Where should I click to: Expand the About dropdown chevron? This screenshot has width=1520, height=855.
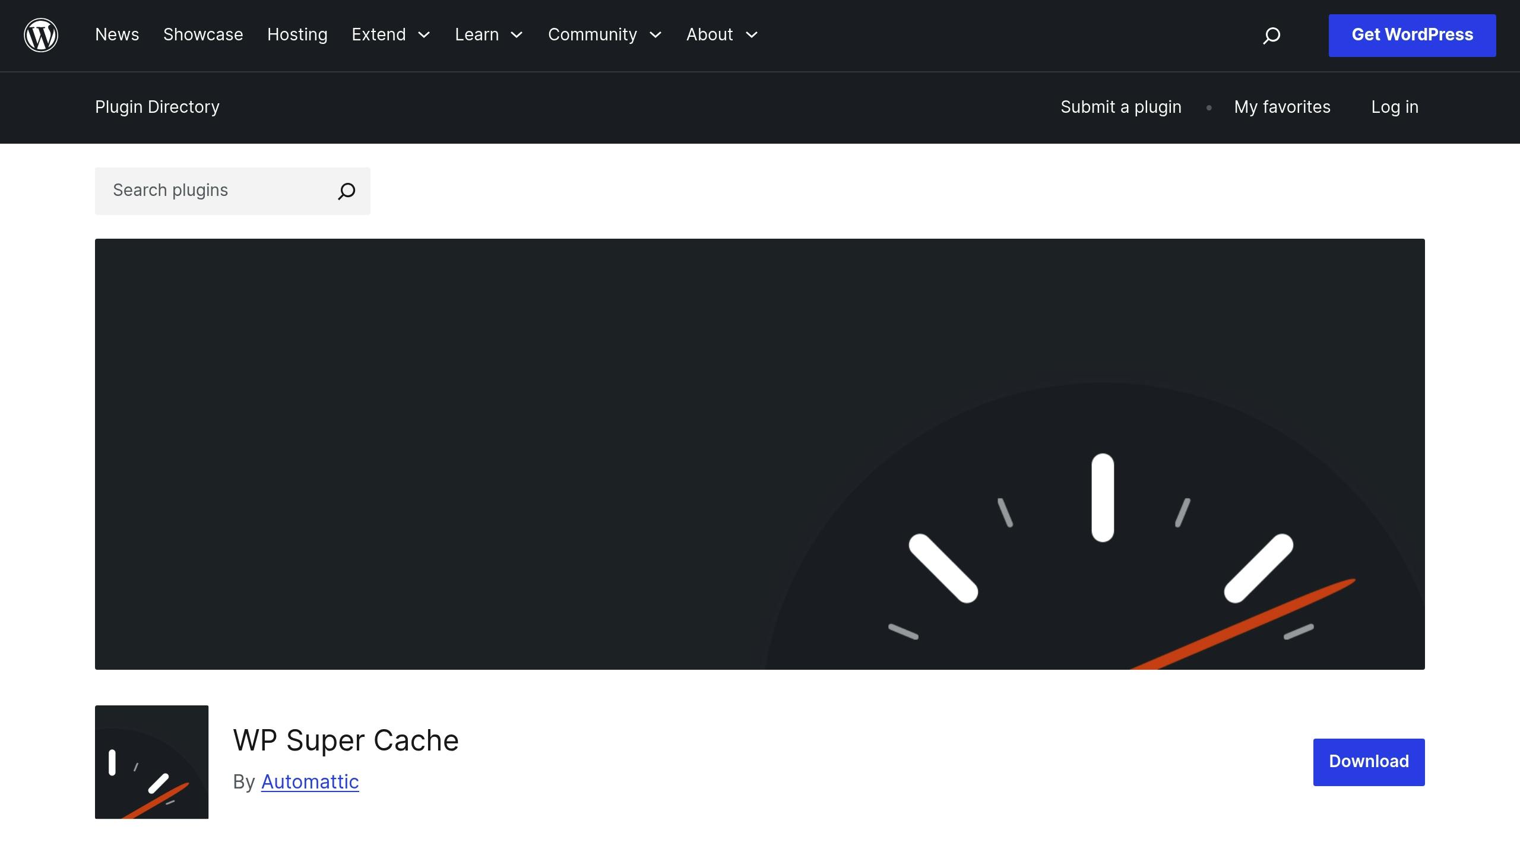(x=752, y=36)
